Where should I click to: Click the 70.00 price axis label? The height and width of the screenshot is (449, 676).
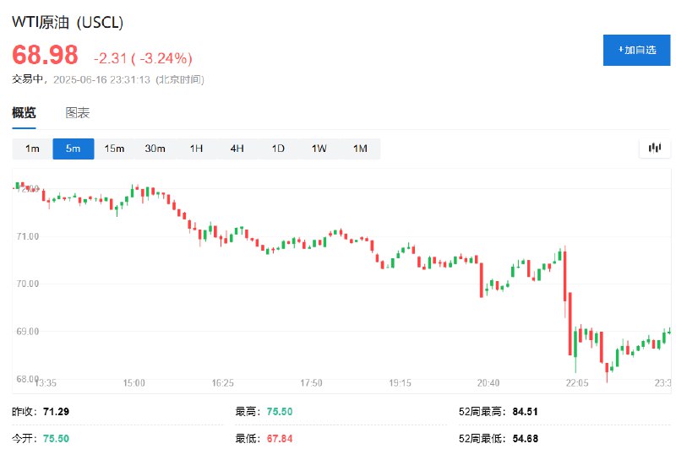[x=28, y=284]
